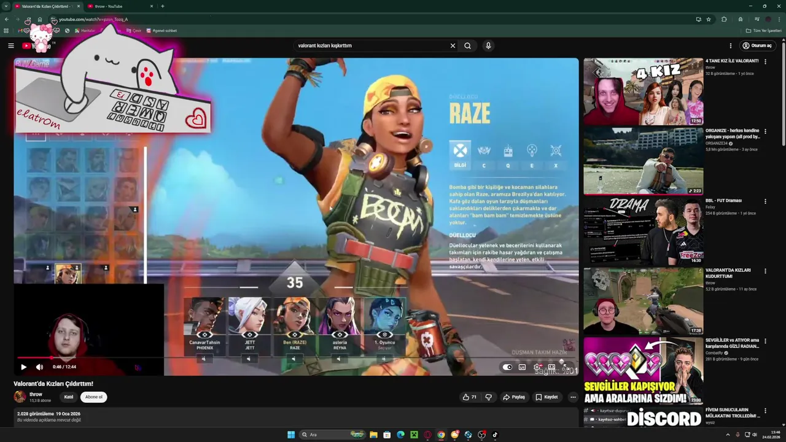This screenshot has width=786, height=442.
Task: Open taskbar volume control
Action: 755,435
